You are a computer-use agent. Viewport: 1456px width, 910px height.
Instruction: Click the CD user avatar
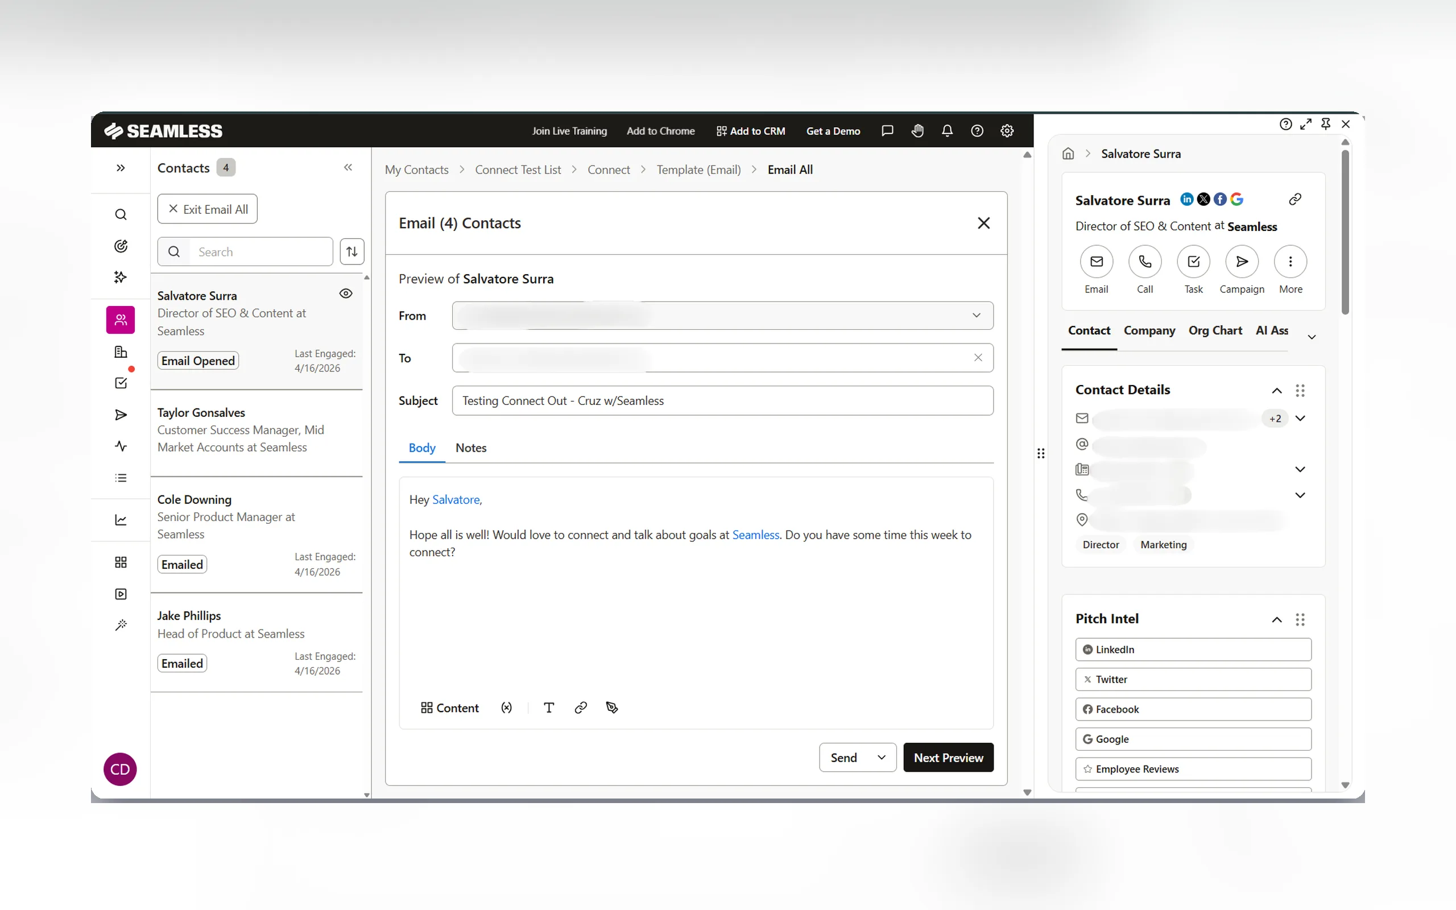[121, 769]
